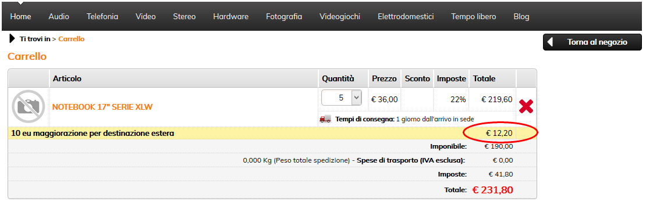Screen dimensions: 646x216
Task: Open the Home menu item
Action: point(20,17)
